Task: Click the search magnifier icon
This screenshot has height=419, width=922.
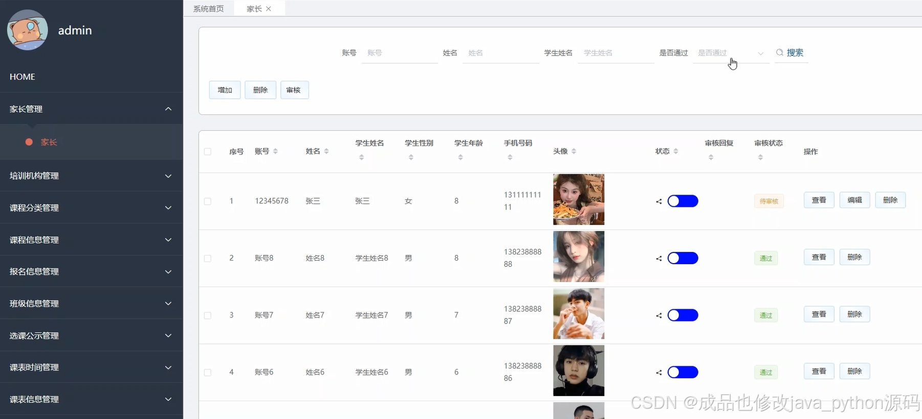Action: coord(780,53)
